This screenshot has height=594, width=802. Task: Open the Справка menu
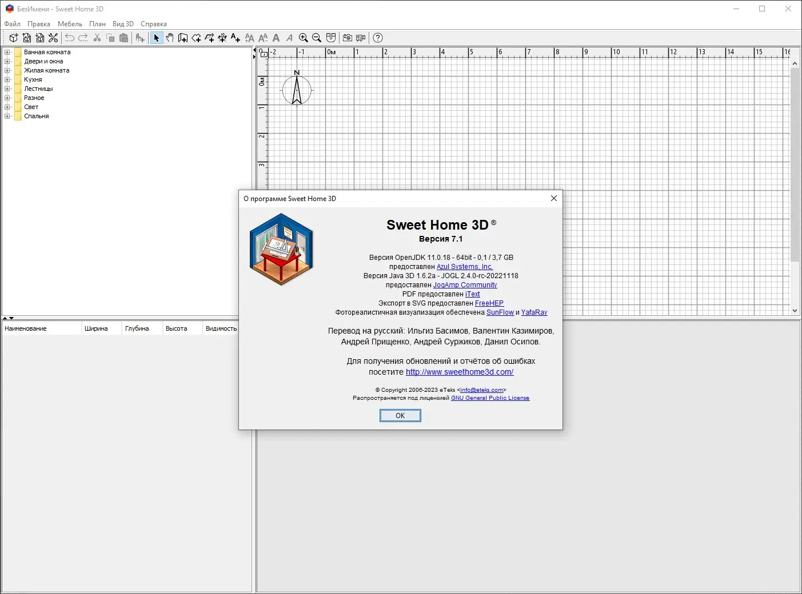pyautogui.click(x=154, y=24)
